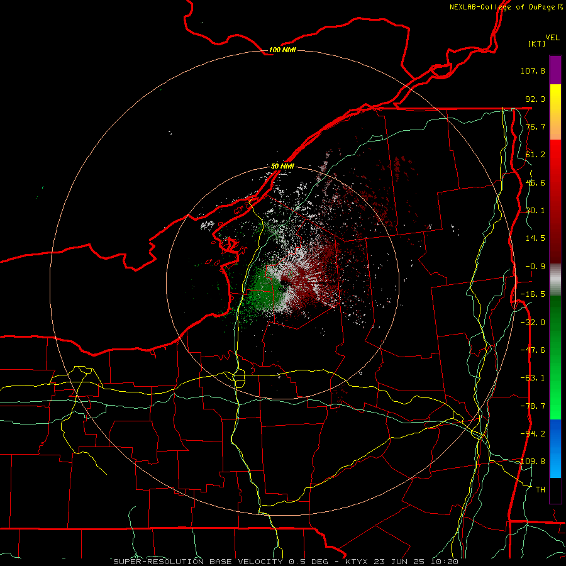Click the TH threshold label
This screenshot has width=566, height=566.
tap(540, 489)
